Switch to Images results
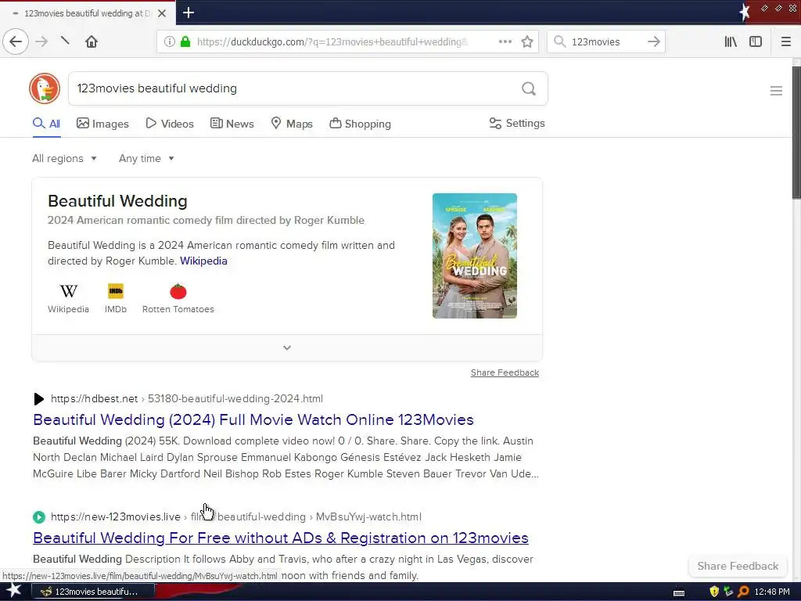801x601 pixels. coord(102,124)
